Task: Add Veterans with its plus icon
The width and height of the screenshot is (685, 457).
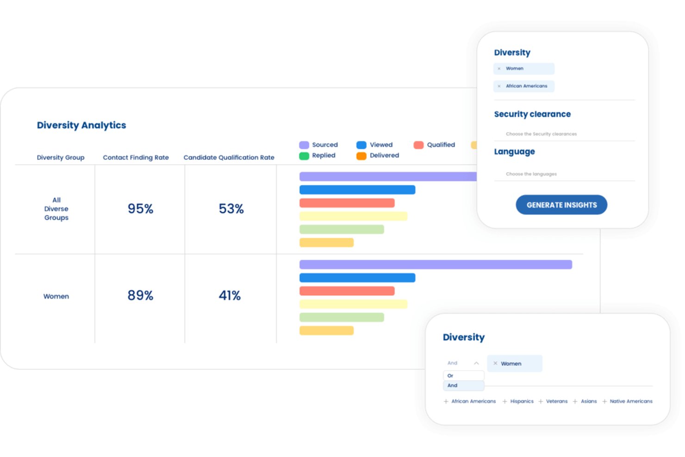Action: point(541,401)
